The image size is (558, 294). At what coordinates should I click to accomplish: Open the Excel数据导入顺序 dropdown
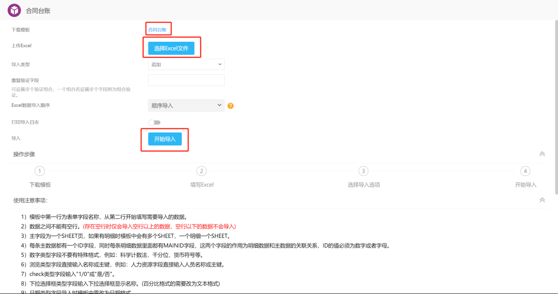point(186,105)
